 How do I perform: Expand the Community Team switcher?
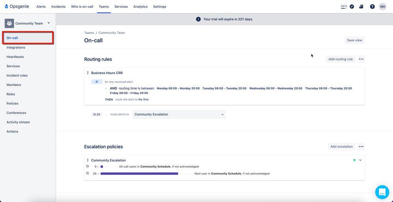click(48, 23)
